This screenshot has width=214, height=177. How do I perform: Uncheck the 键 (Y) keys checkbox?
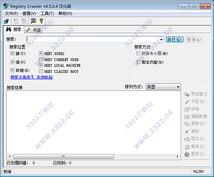pyautogui.click(x=12, y=53)
